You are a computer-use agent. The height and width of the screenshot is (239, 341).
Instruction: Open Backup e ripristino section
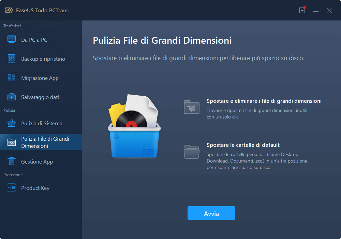(41, 59)
